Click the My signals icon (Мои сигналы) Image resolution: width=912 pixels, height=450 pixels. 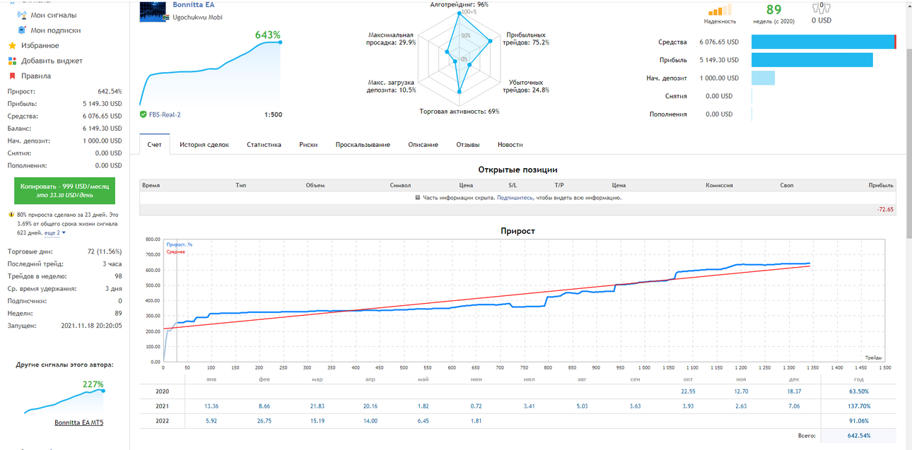21,15
